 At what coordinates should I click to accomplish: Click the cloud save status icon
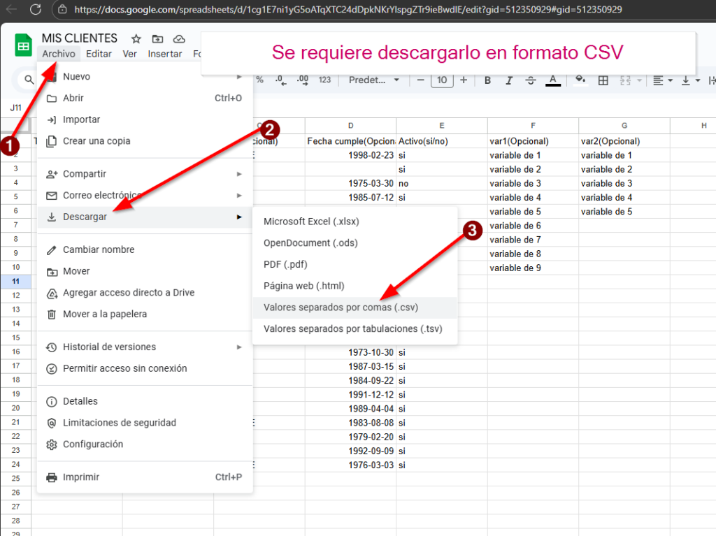click(179, 39)
